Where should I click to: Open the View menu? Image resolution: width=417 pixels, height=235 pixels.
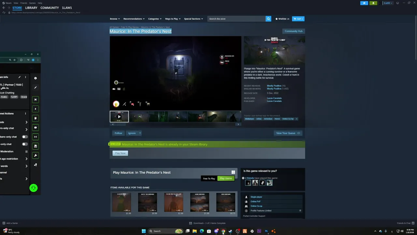(x=16, y=3)
